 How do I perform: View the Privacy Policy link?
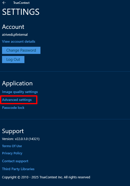[12, 153]
